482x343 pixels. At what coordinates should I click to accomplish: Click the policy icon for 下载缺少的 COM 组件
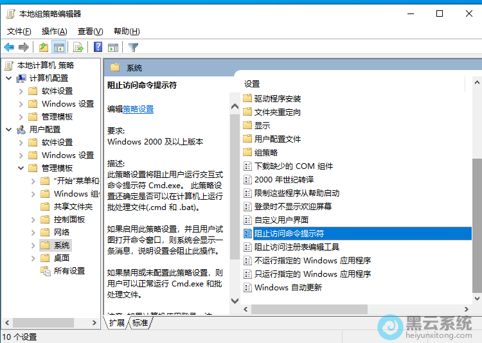click(247, 166)
